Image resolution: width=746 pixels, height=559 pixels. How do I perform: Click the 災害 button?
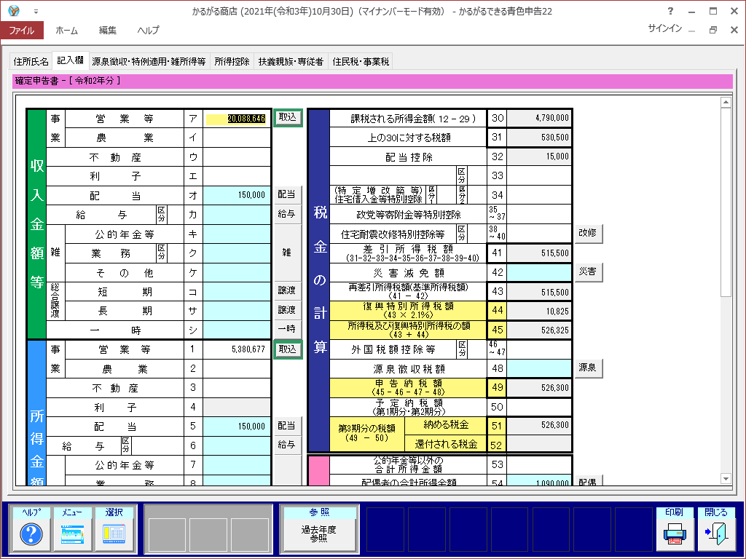(x=588, y=272)
